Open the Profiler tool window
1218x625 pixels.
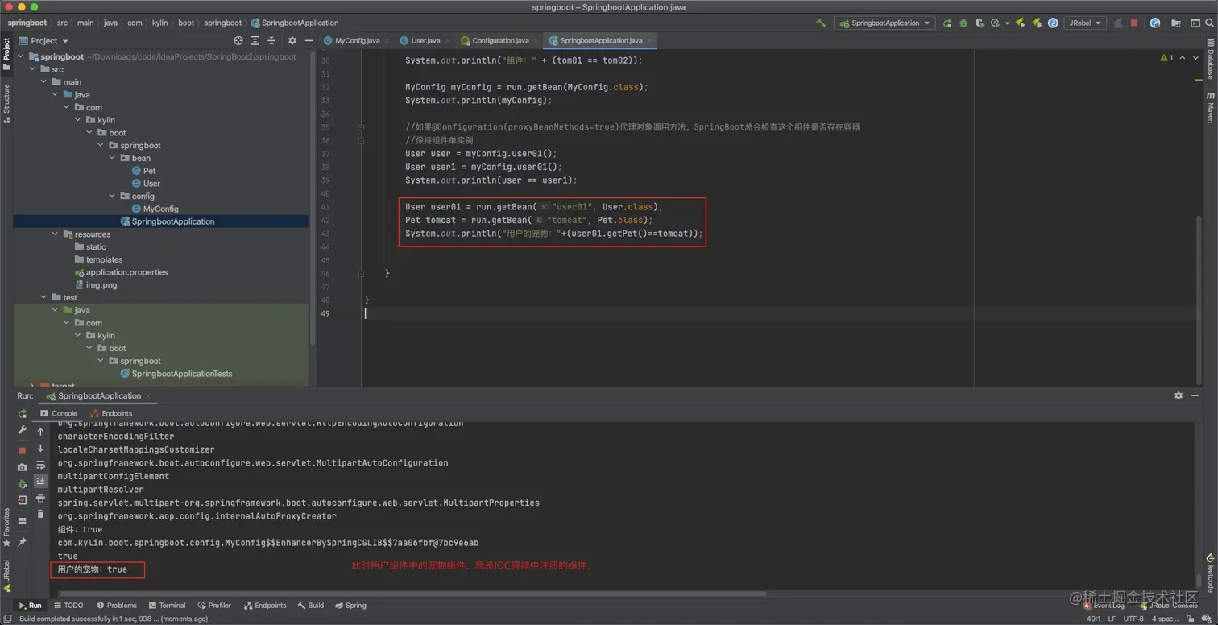[214, 606]
